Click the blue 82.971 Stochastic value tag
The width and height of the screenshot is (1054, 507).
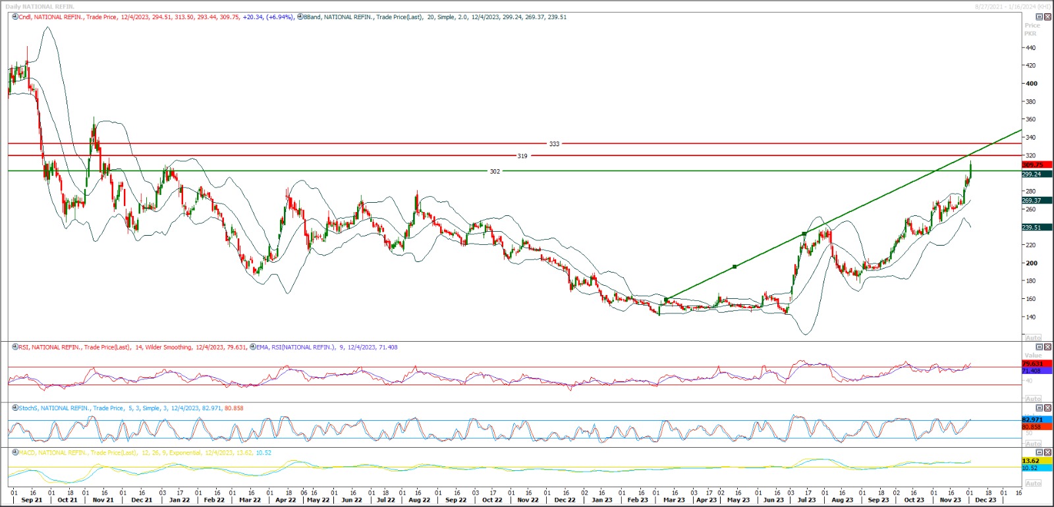[1036, 420]
